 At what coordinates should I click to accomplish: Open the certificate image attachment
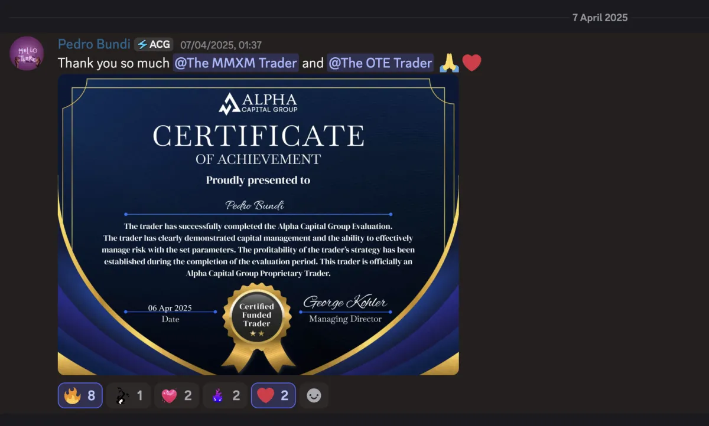[258, 225]
